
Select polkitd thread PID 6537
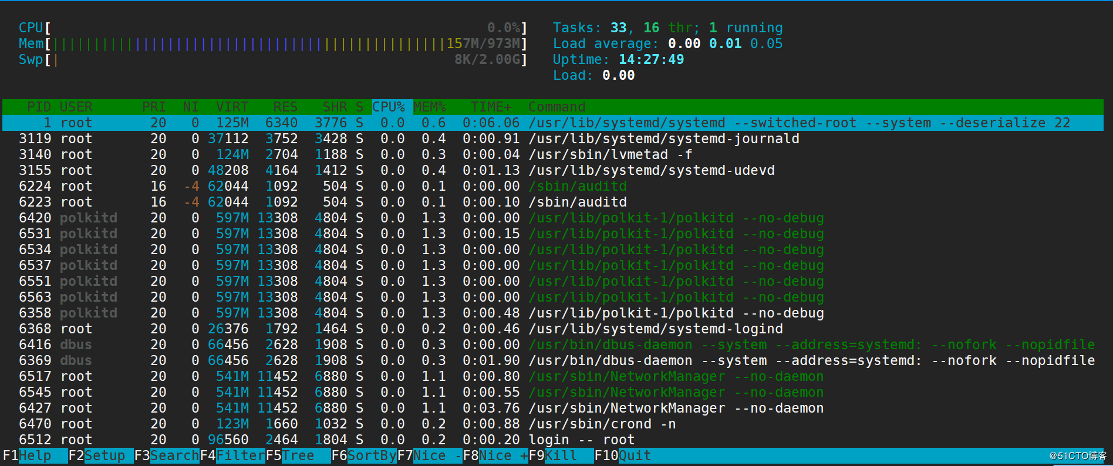pyautogui.click(x=553, y=265)
